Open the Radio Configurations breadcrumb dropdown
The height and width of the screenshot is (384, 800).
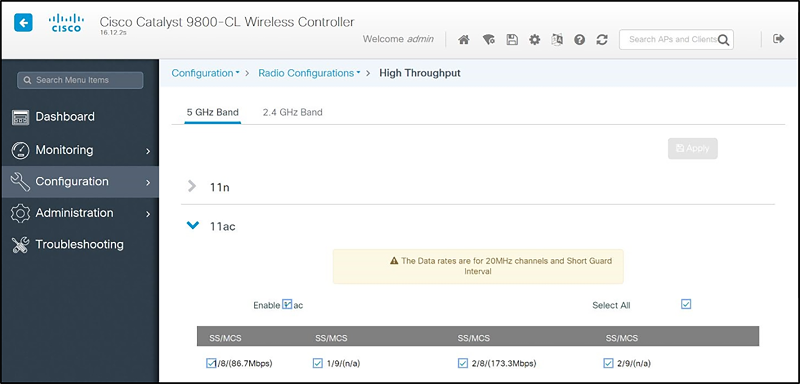tap(309, 73)
